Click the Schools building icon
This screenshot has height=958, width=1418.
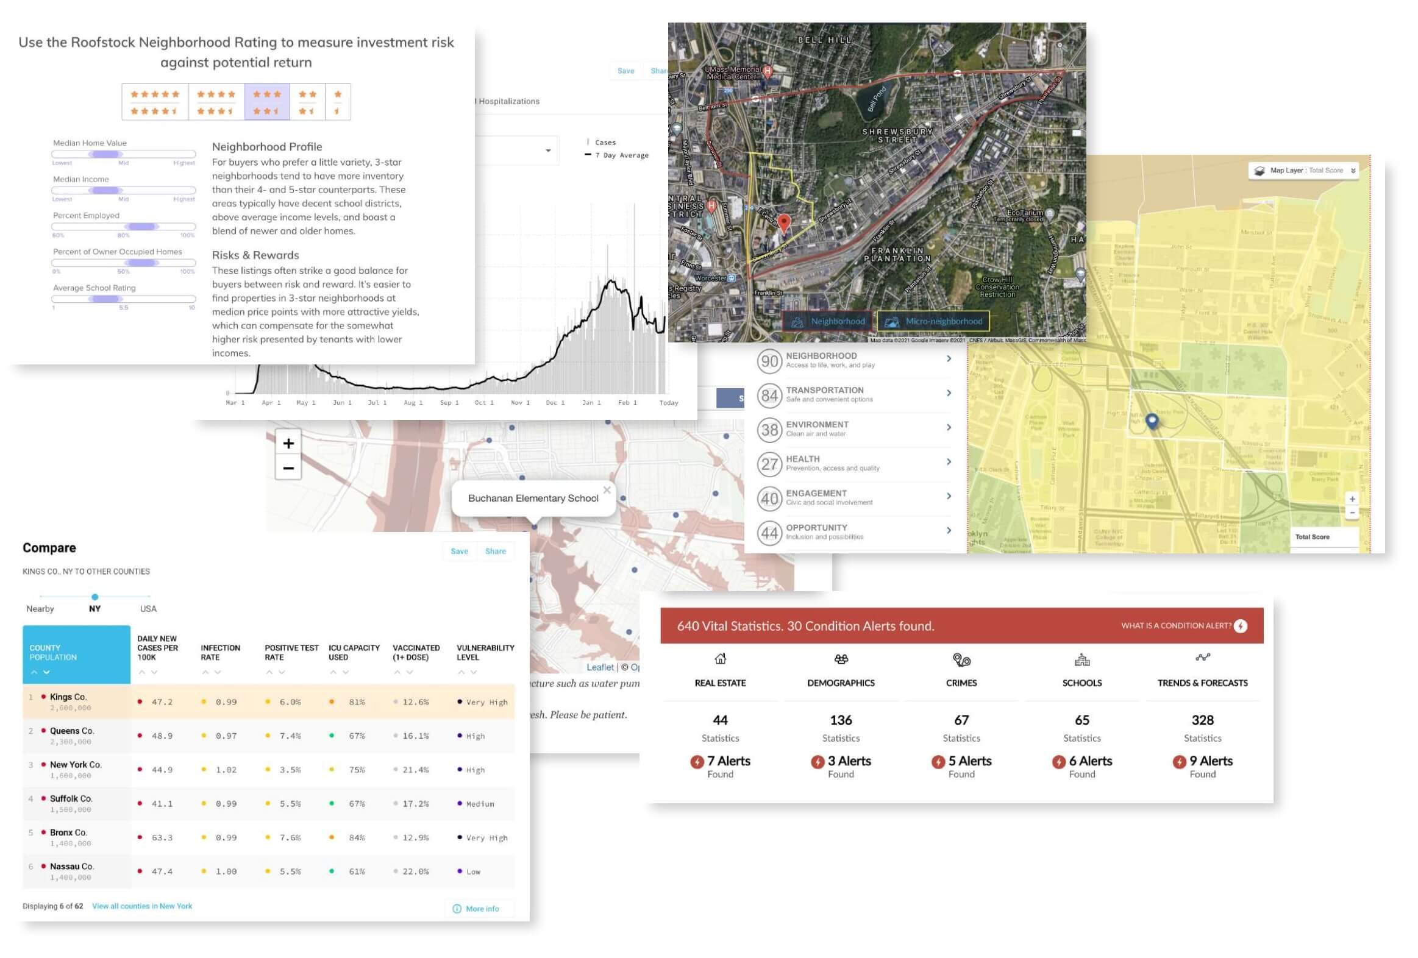tap(1082, 659)
